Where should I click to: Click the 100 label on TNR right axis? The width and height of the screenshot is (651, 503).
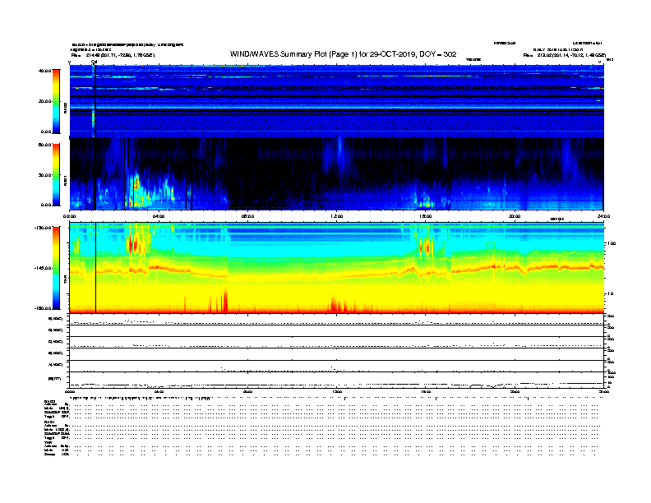tap(612, 243)
